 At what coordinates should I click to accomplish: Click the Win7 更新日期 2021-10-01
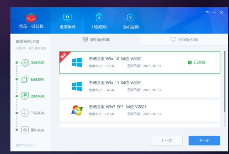pos(144,114)
